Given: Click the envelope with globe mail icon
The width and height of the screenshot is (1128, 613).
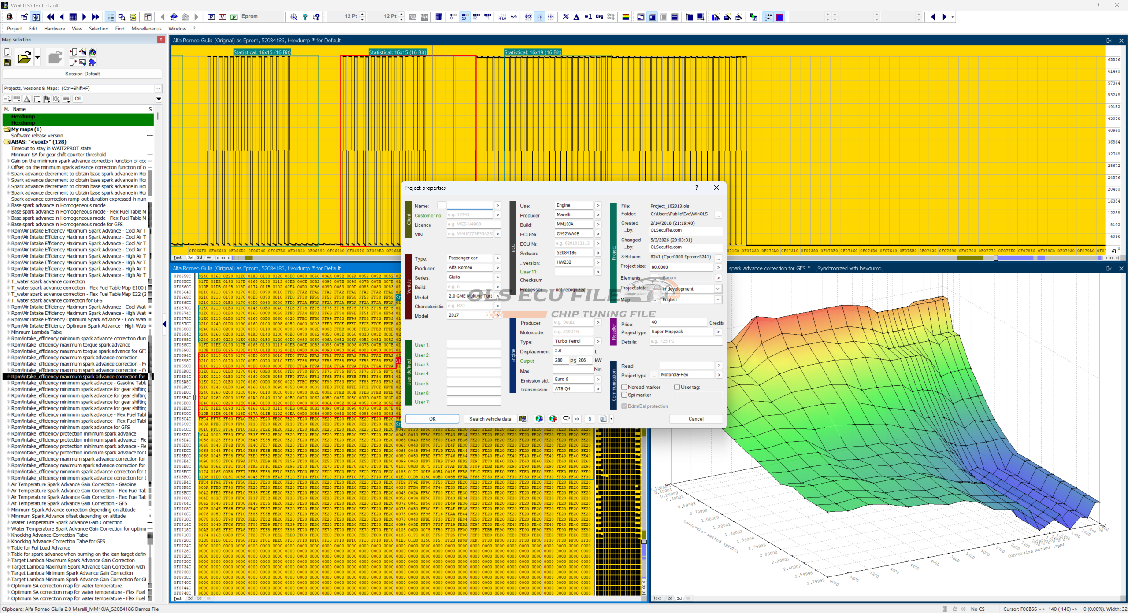Looking at the screenshot, I should tap(82, 62).
